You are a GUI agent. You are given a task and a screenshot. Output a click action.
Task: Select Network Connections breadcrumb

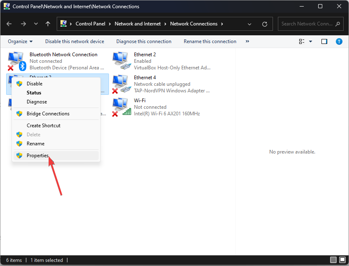(194, 24)
